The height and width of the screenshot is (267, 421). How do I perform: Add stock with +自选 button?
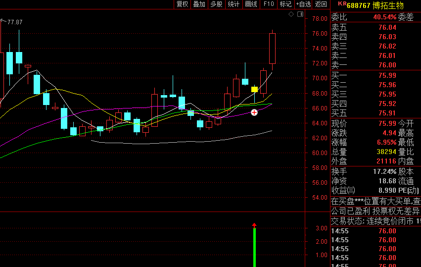[x=303, y=4]
